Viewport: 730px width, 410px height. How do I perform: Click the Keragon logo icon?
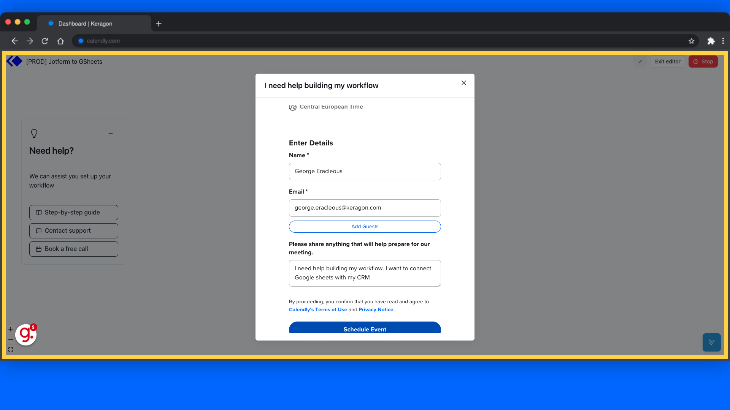click(14, 61)
